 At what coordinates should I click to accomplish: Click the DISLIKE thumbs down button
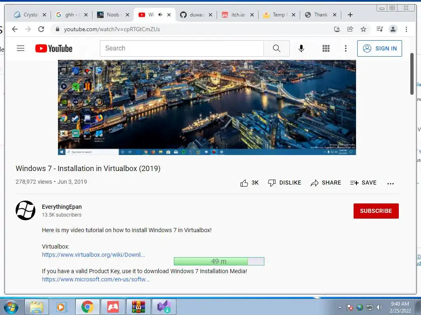(285, 183)
